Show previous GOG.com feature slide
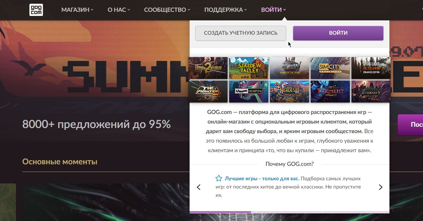The image size is (423, 221). pyautogui.click(x=199, y=187)
